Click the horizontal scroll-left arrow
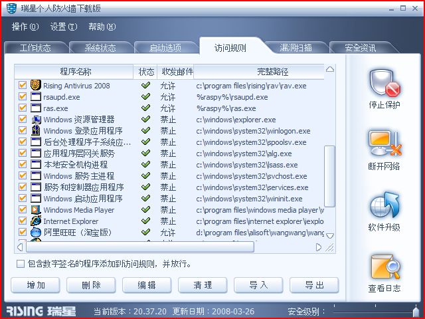The height and width of the screenshot is (319, 425). pyautogui.click(x=20, y=247)
